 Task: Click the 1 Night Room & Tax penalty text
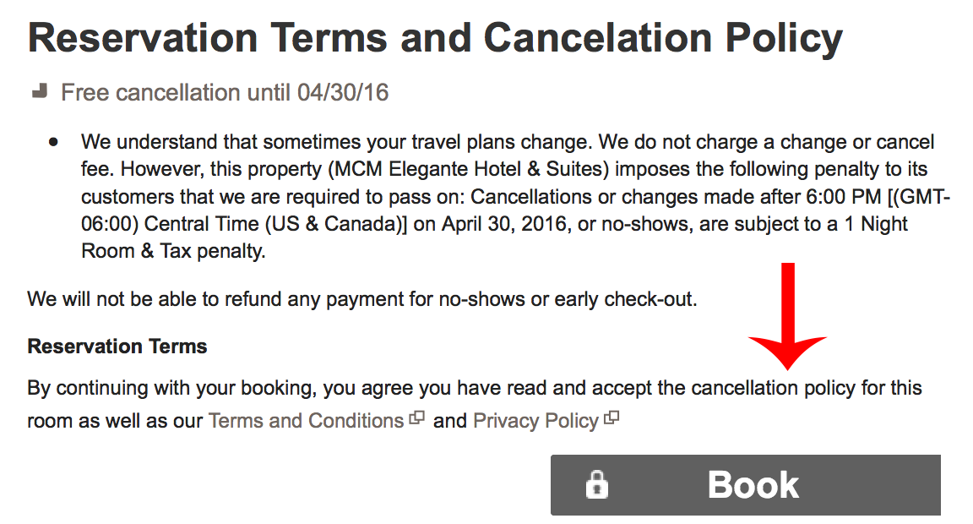tap(495, 237)
